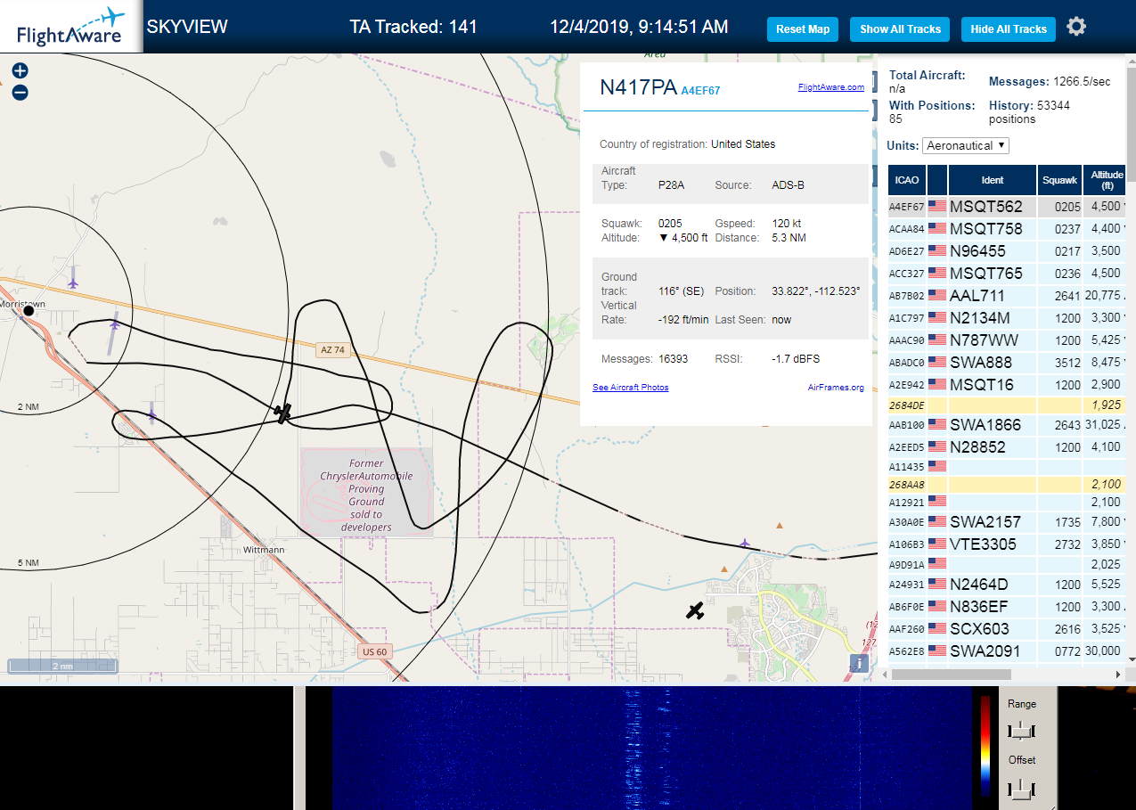
Task: Select purple aircraft icon near 2 NM label
Action: (x=151, y=414)
